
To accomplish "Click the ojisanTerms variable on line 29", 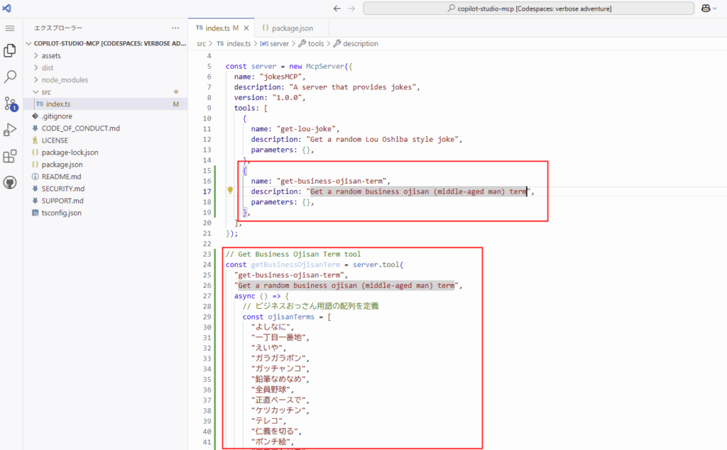I will coord(291,317).
